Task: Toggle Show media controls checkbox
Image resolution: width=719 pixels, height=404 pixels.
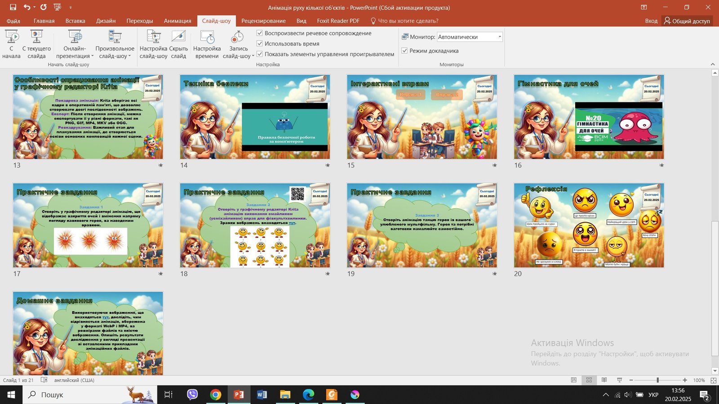Action: pos(259,54)
